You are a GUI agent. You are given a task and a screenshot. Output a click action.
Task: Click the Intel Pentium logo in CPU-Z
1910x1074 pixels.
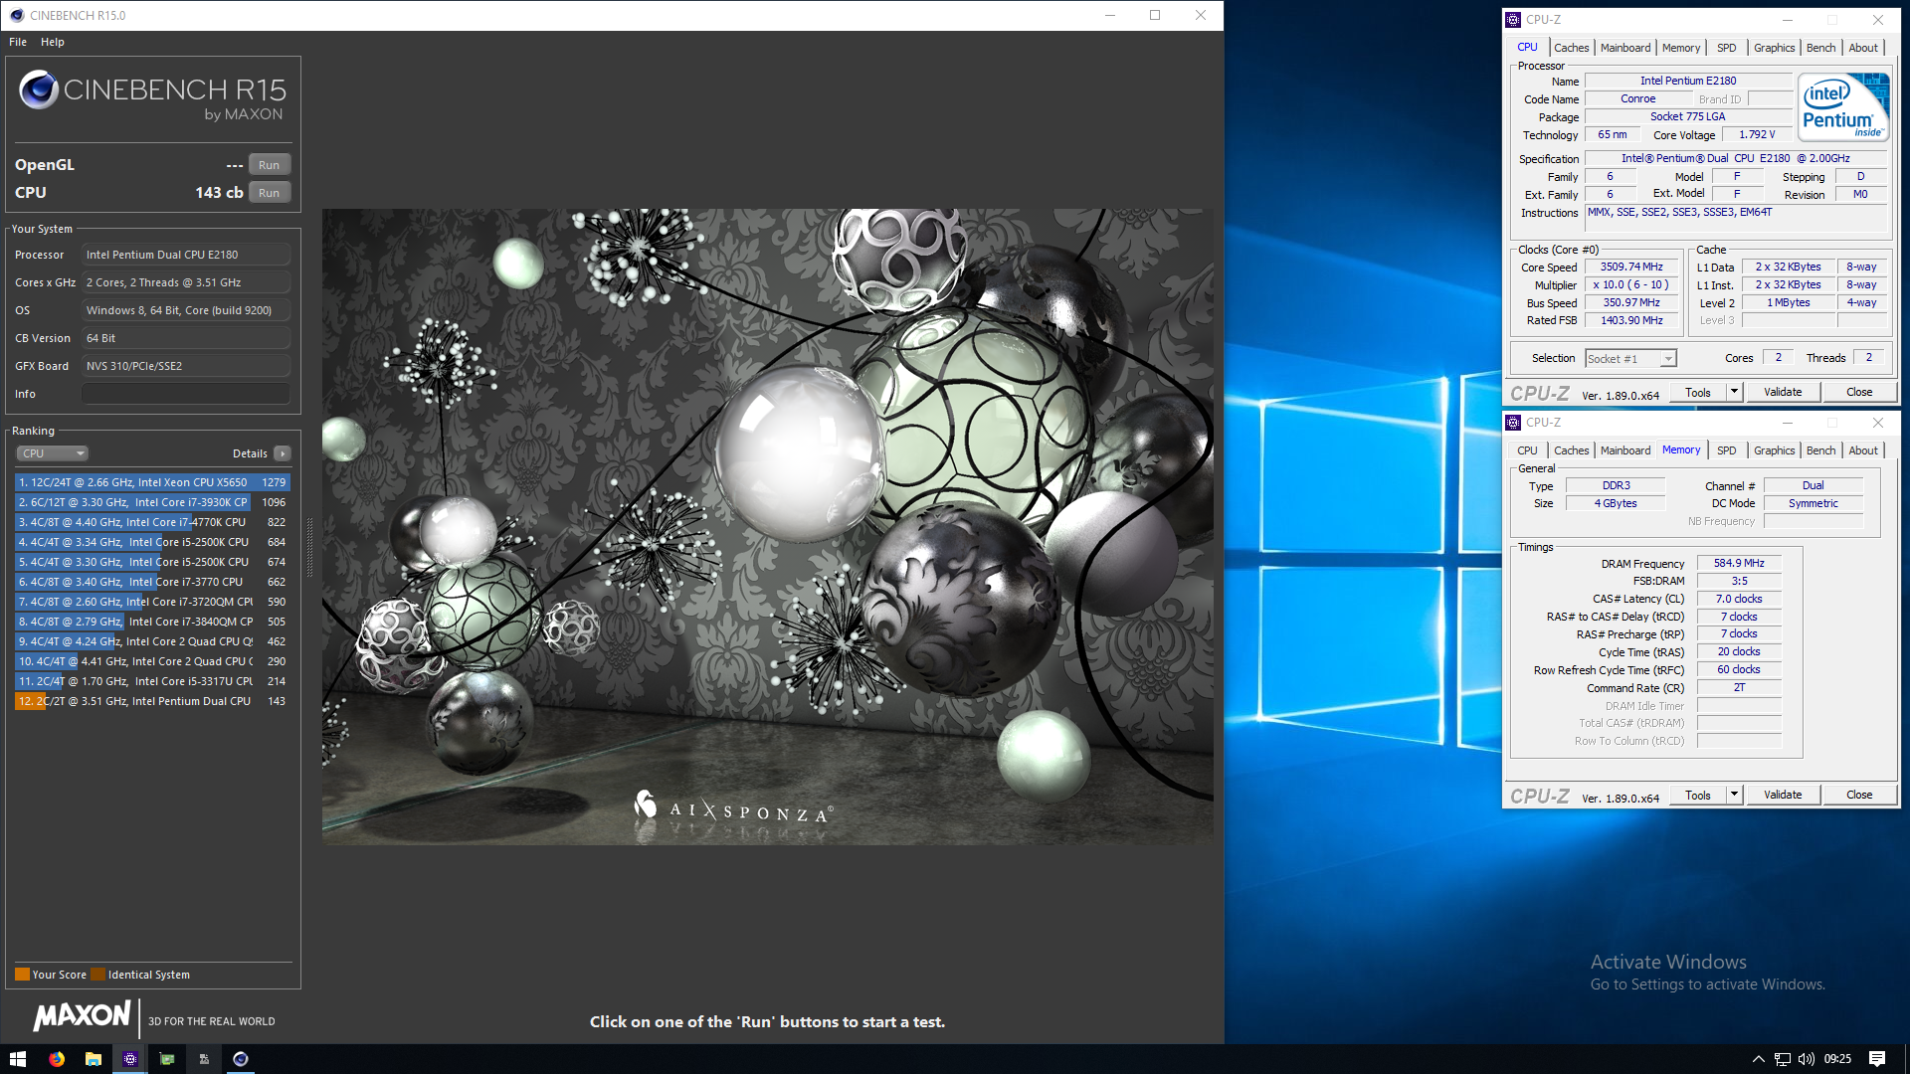coord(1843,106)
